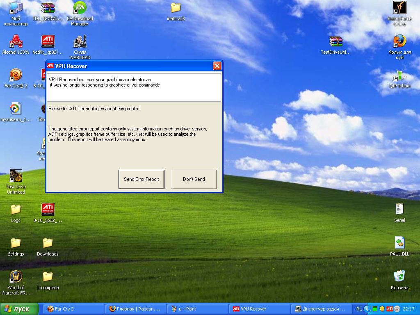
Task: Open the Recycle Bin (Корзина)
Action: click(x=399, y=280)
